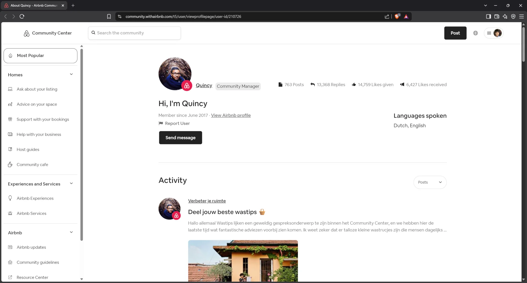
Task: Collapse the Homes section
Action: (x=71, y=74)
